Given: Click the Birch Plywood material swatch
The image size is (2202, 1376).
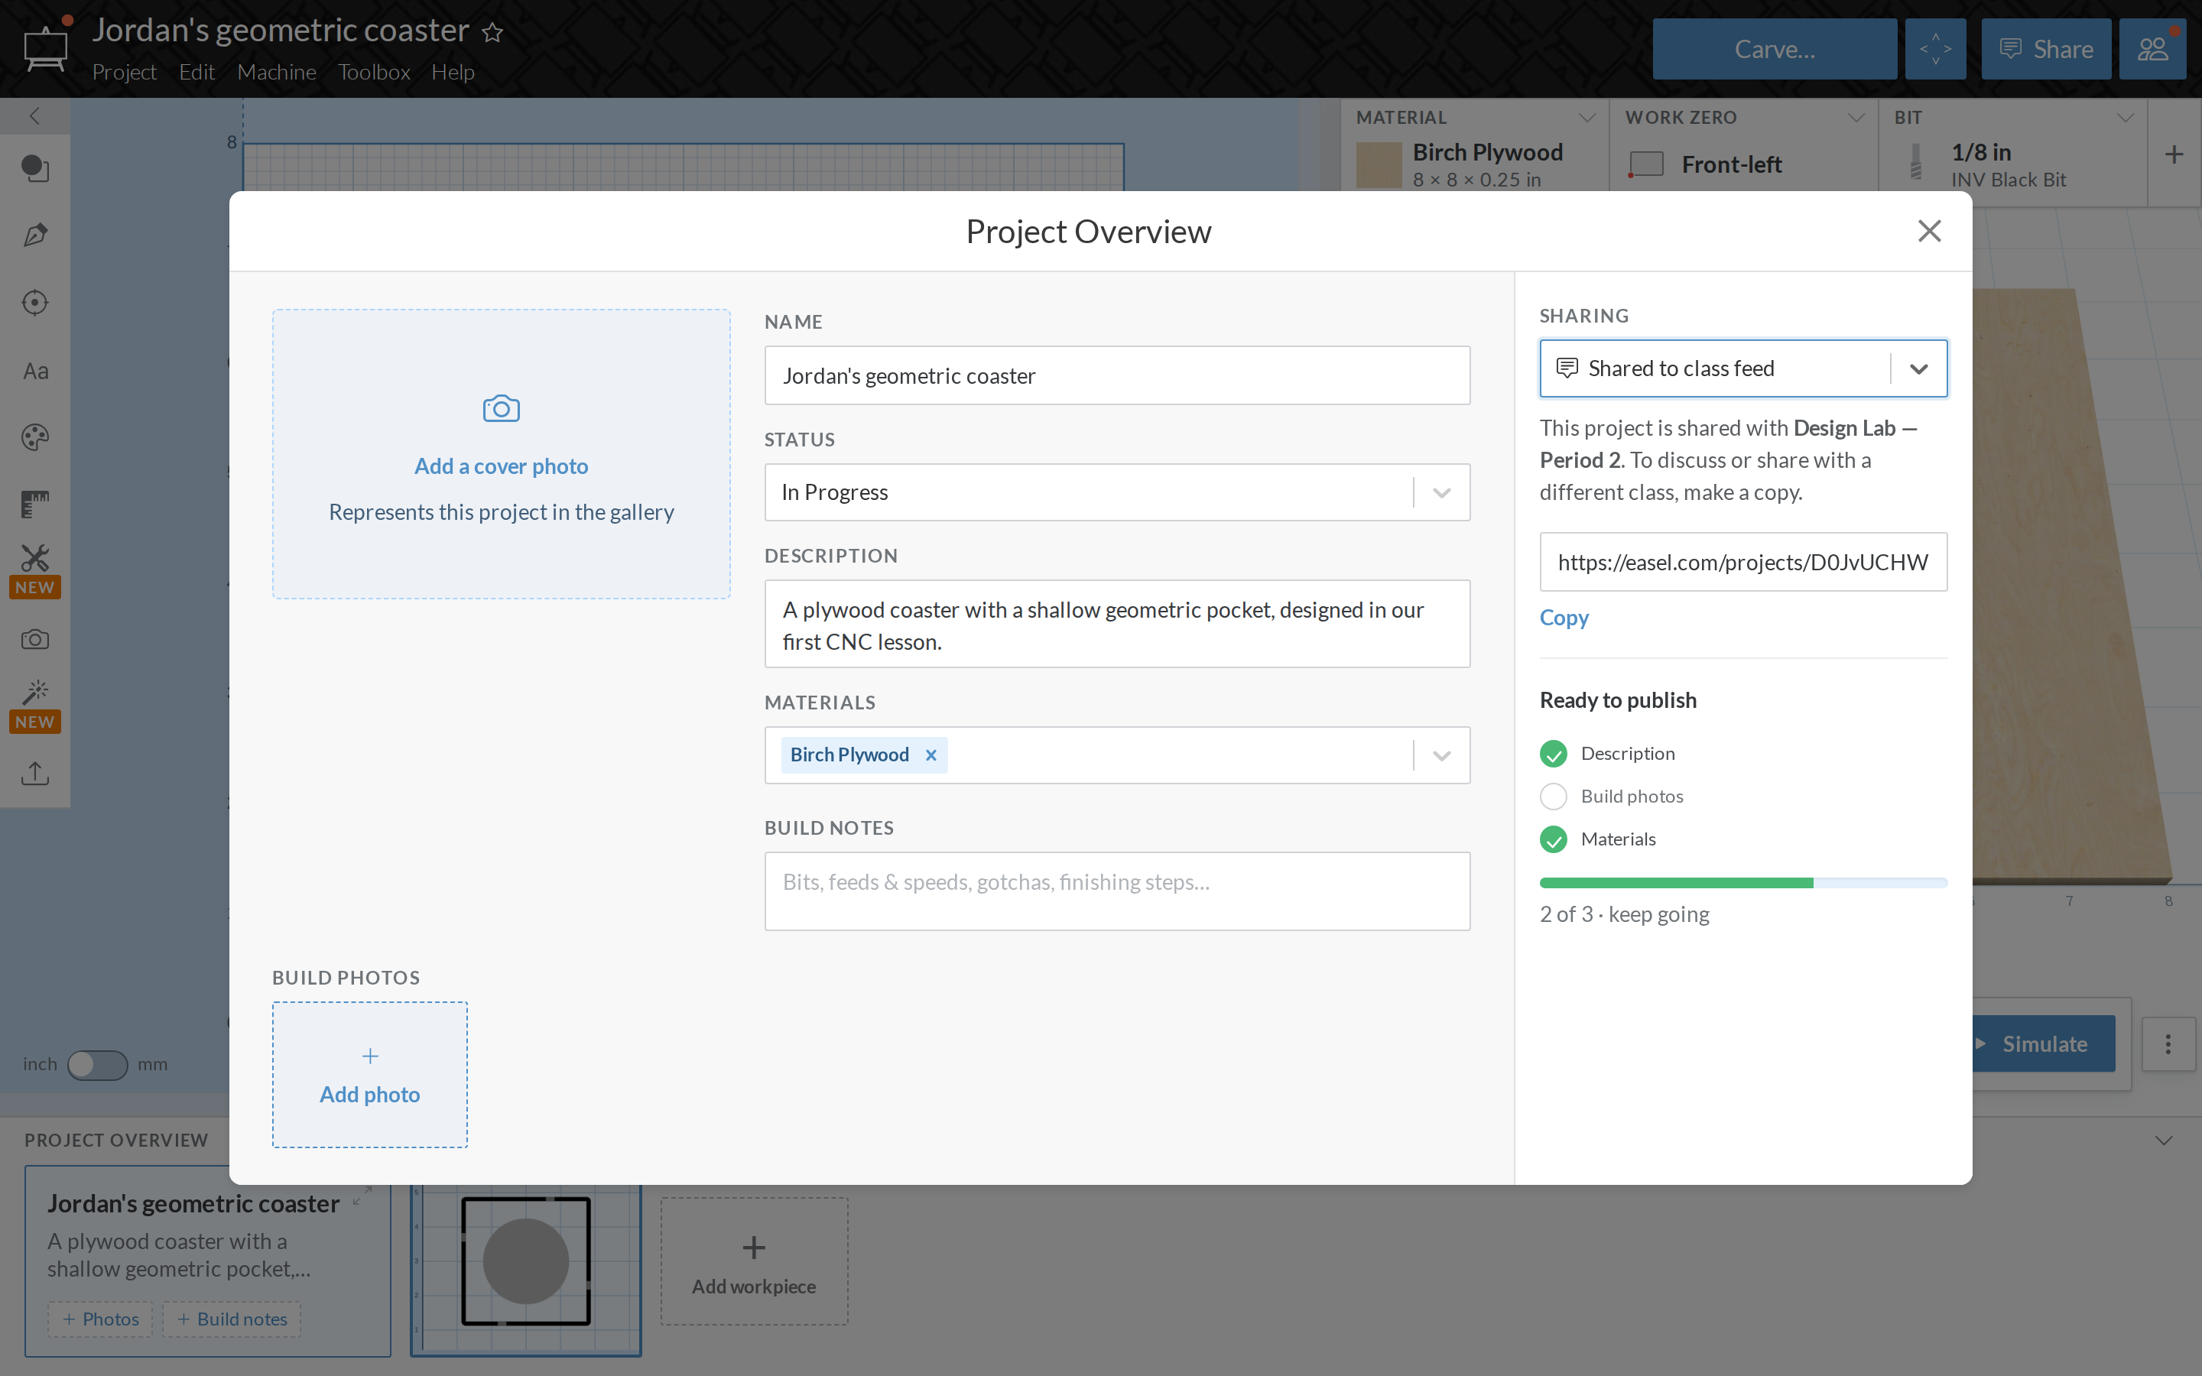Looking at the screenshot, I should tap(1379, 164).
